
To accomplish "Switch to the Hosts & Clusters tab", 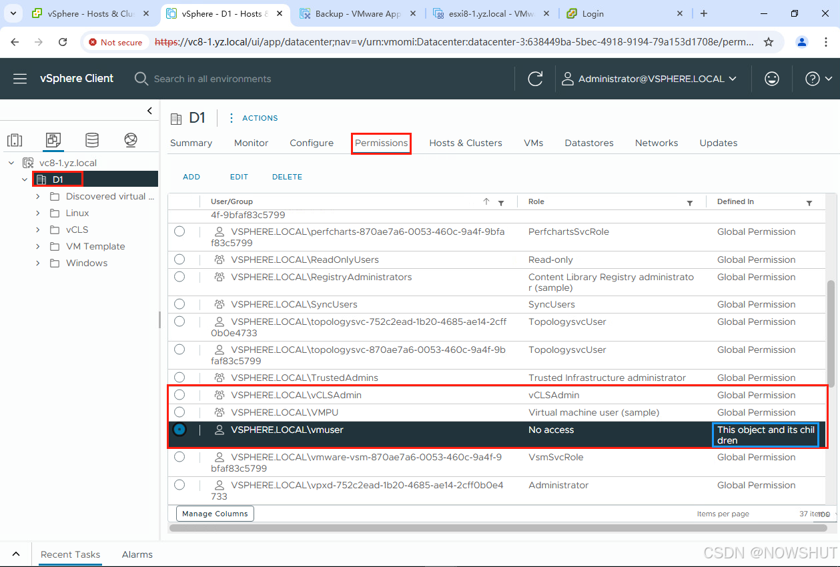I will [466, 143].
